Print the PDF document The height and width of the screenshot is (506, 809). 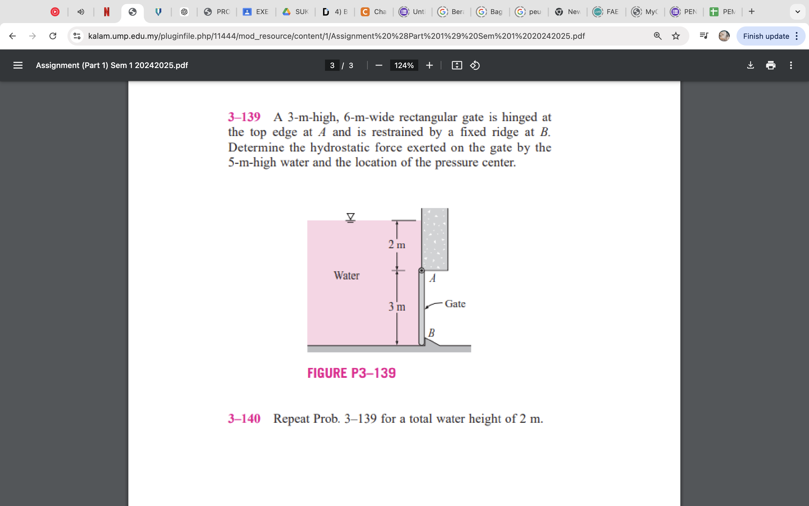pyautogui.click(x=771, y=65)
